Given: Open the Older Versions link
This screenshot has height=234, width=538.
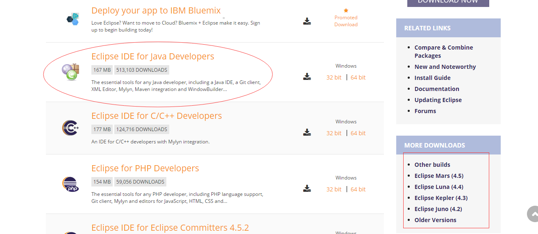Looking at the screenshot, I should pyautogui.click(x=435, y=220).
